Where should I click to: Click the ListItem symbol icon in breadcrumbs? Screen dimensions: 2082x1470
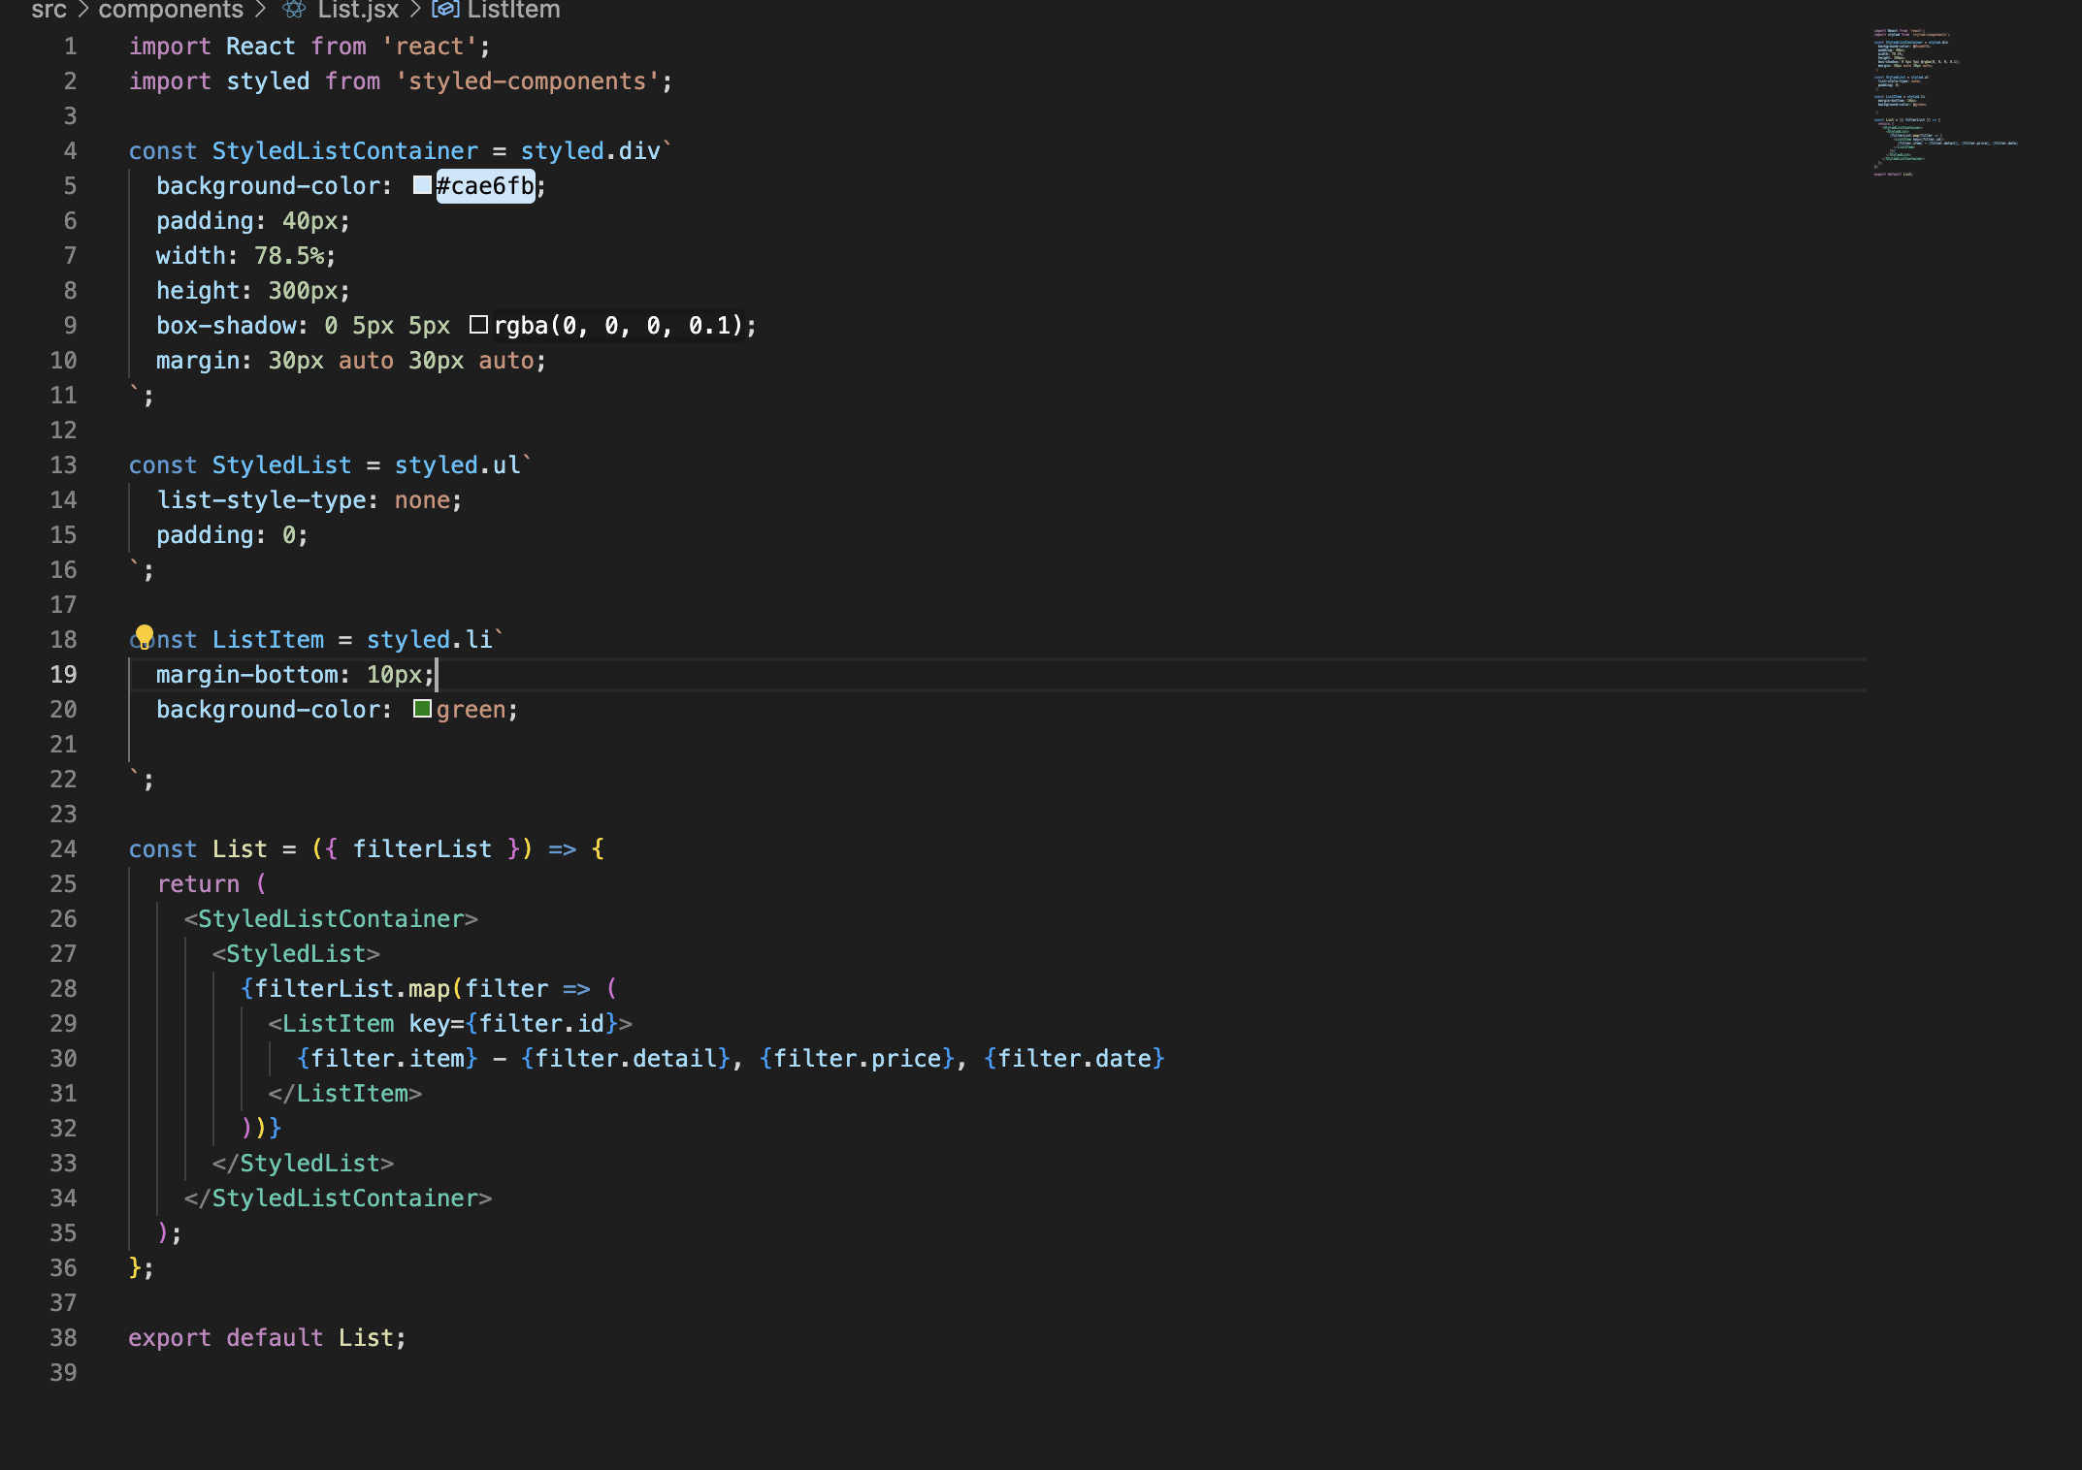[x=445, y=10]
